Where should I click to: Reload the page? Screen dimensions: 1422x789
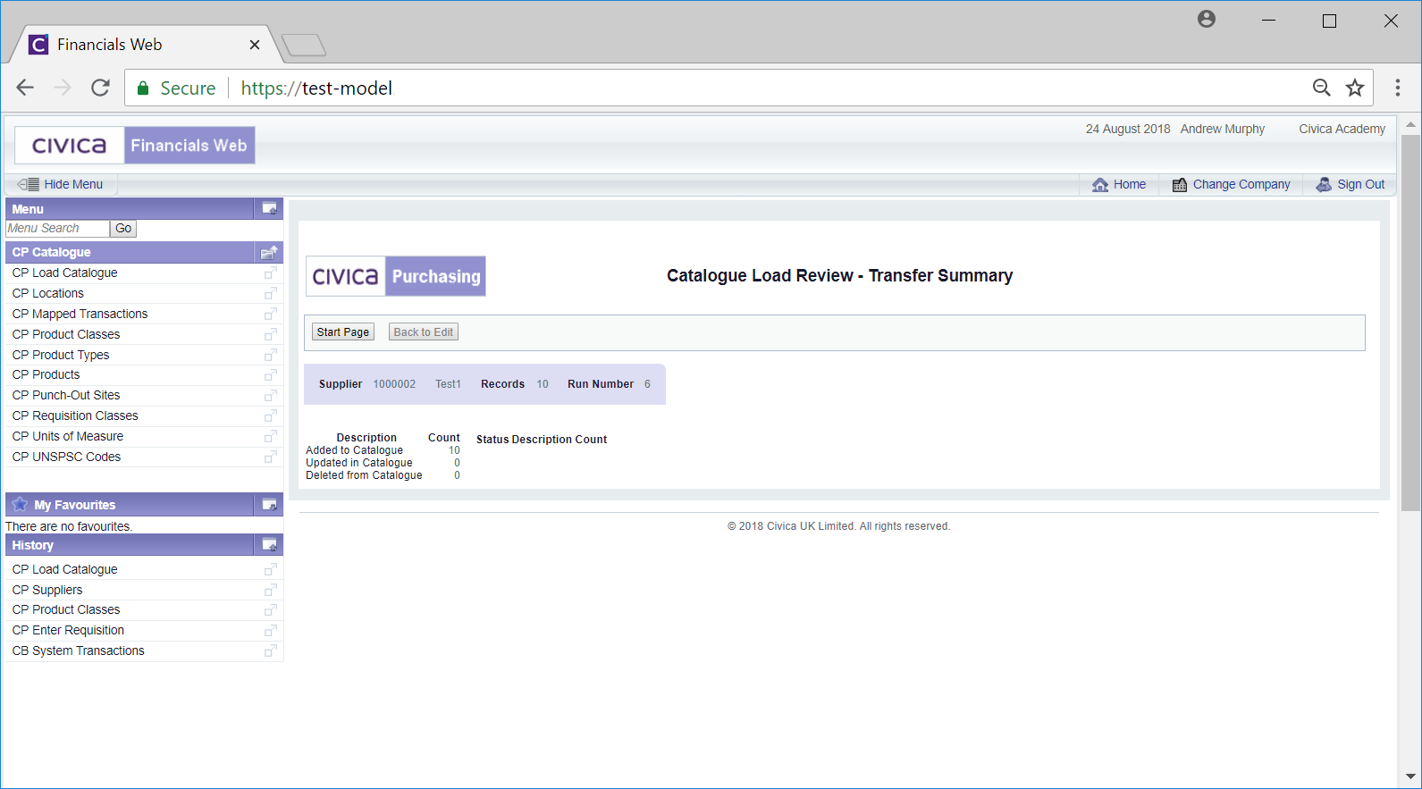(100, 88)
